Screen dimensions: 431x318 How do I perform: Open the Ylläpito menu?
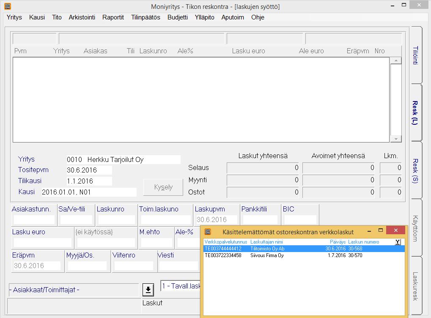(x=205, y=17)
